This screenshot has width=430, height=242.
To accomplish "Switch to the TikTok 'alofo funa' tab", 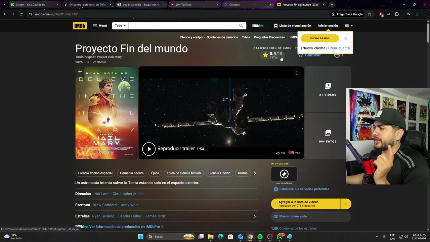I will coord(87,5).
